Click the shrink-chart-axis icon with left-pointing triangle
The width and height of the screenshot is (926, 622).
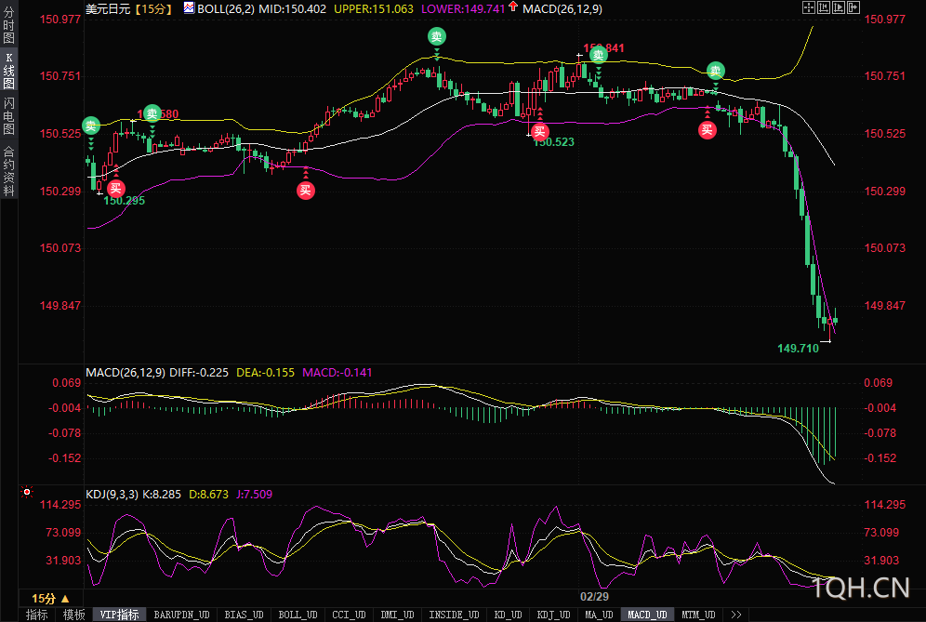click(x=823, y=7)
